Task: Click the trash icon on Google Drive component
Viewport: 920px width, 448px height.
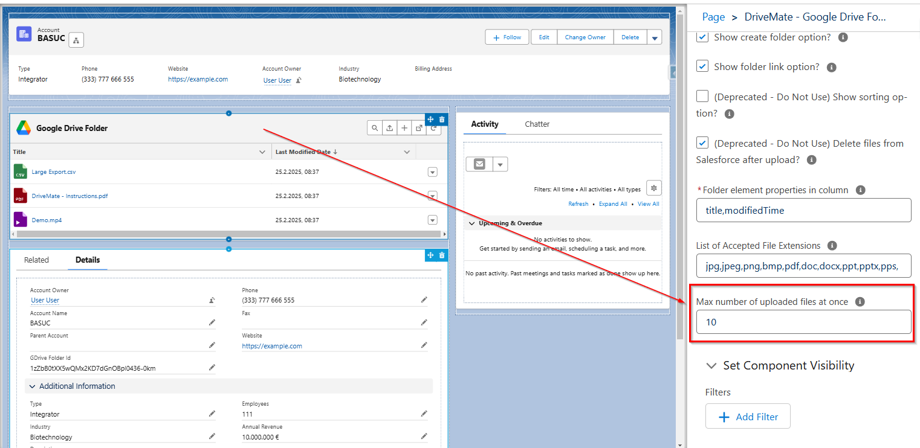Action: [x=442, y=120]
